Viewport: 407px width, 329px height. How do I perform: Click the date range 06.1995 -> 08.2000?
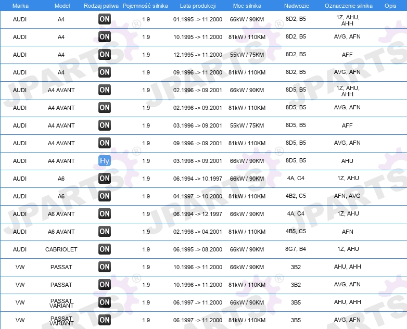tap(198, 249)
